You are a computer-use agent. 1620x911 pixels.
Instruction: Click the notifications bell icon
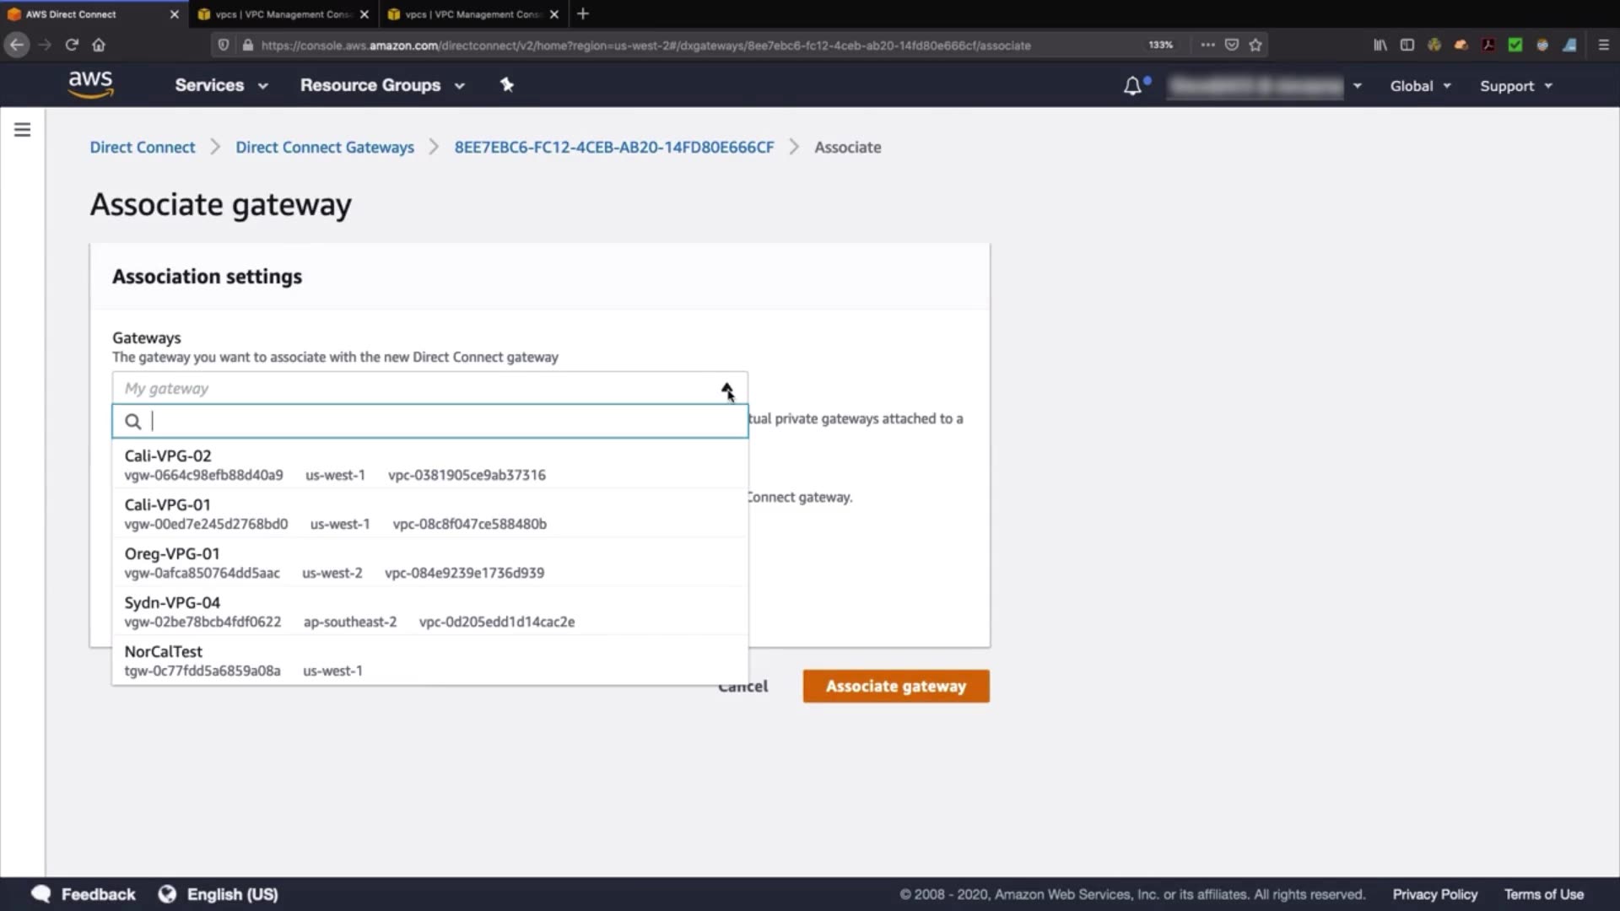pos(1132,86)
